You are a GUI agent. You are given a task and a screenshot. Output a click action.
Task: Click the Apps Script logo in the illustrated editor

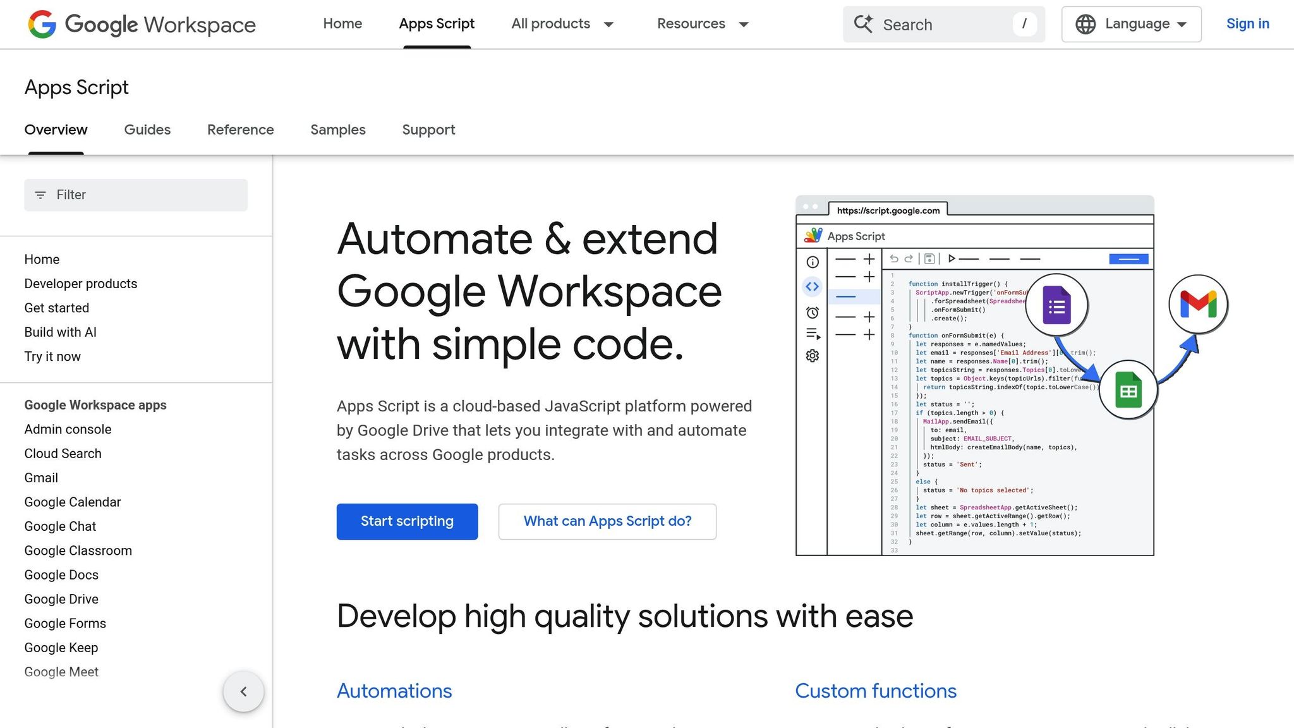pos(815,235)
